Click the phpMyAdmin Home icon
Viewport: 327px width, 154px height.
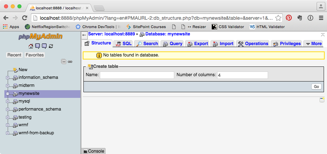31,46
